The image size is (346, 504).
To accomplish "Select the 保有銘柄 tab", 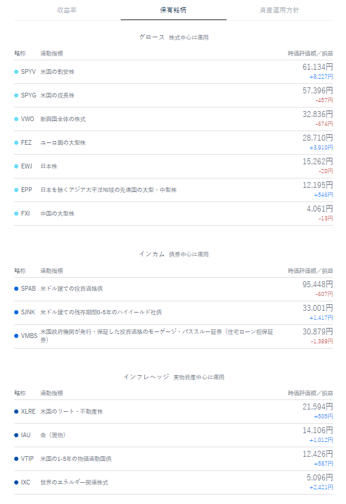I will point(173,10).
